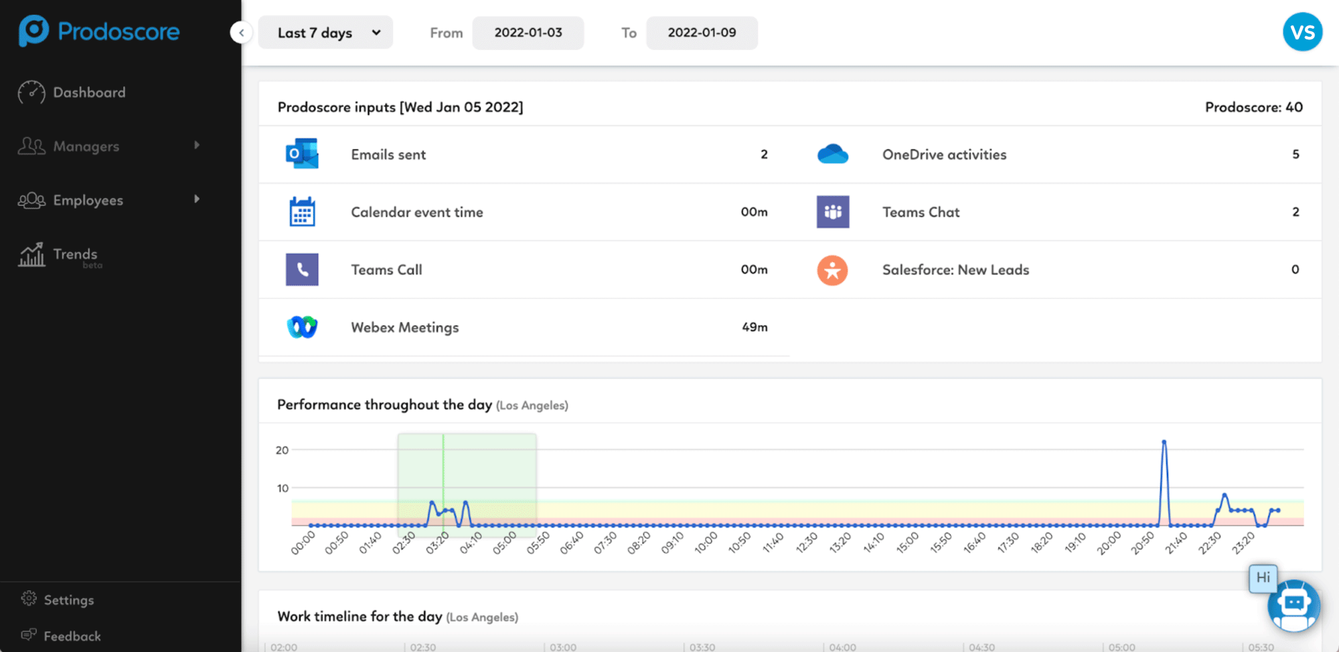This screenshot has height=652, width=1339.
Task: Click the Prodoscore logo
Action: point(99,31)
